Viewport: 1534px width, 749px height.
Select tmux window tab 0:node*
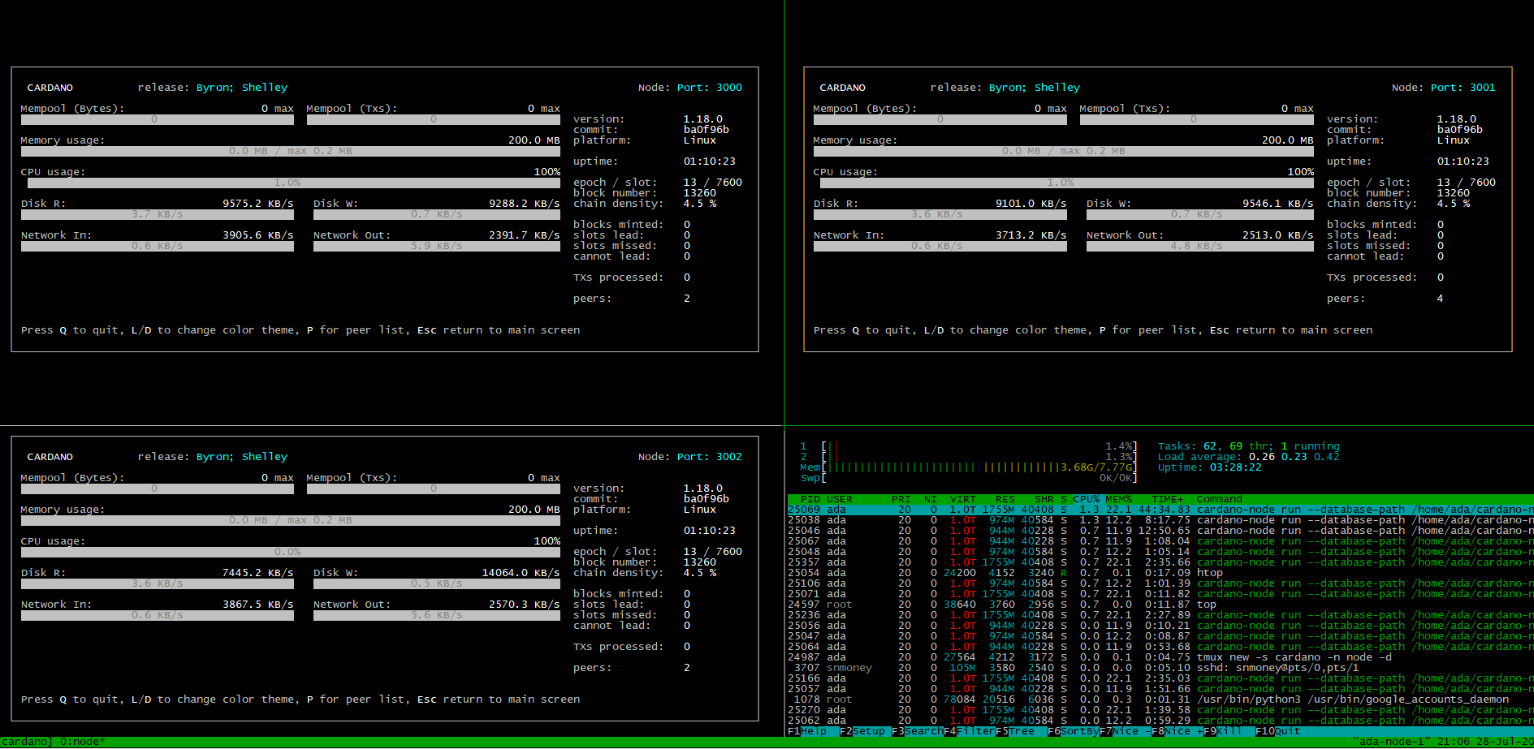(83, 742)
